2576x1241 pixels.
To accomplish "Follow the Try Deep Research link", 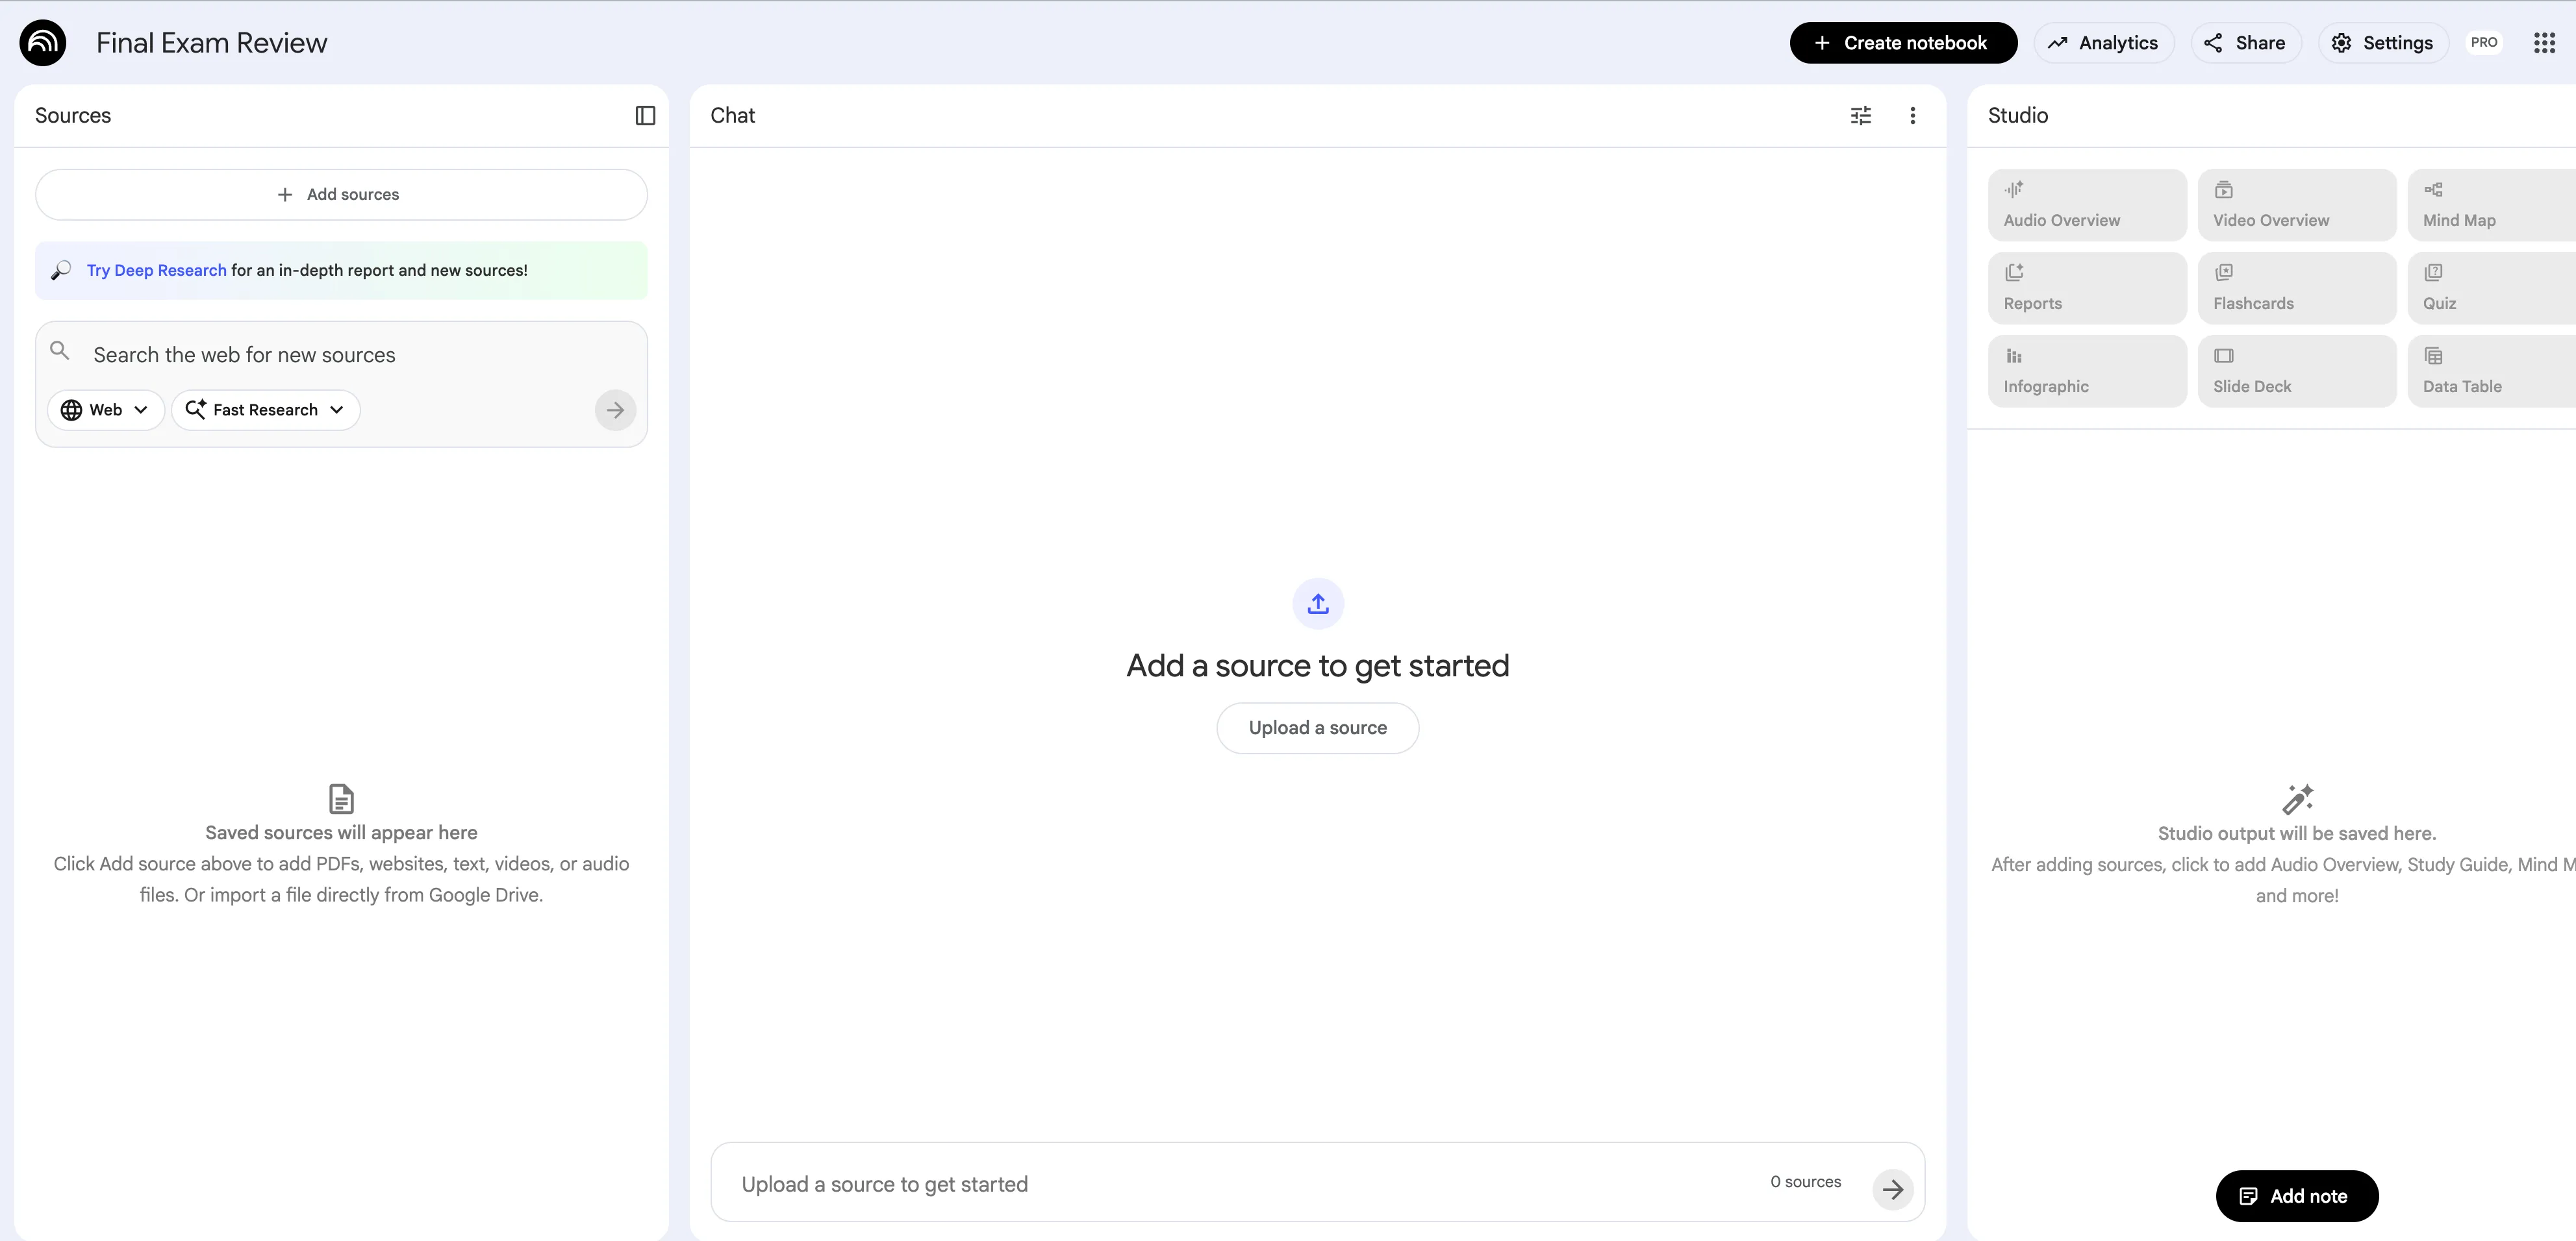I will pos(156,271).
